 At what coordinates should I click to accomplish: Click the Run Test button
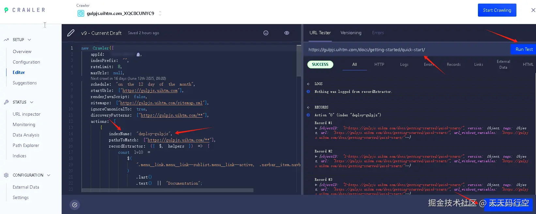pos(524,49)
